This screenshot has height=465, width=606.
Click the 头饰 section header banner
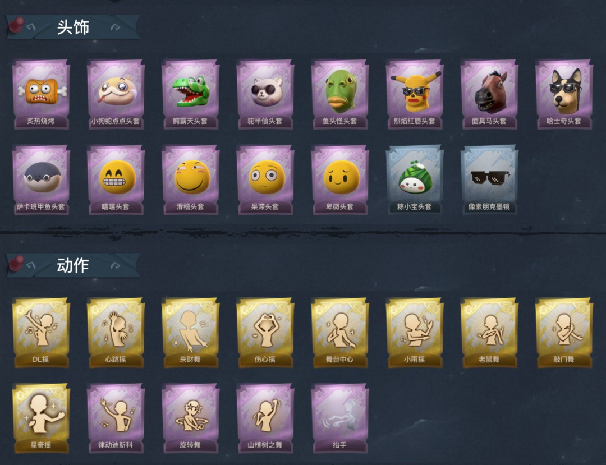click(x=73, y=27)
